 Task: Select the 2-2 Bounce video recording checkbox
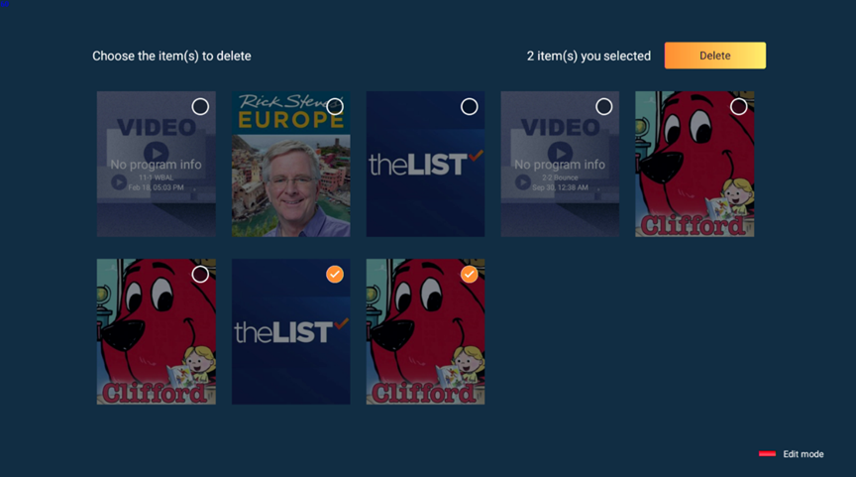603,106
